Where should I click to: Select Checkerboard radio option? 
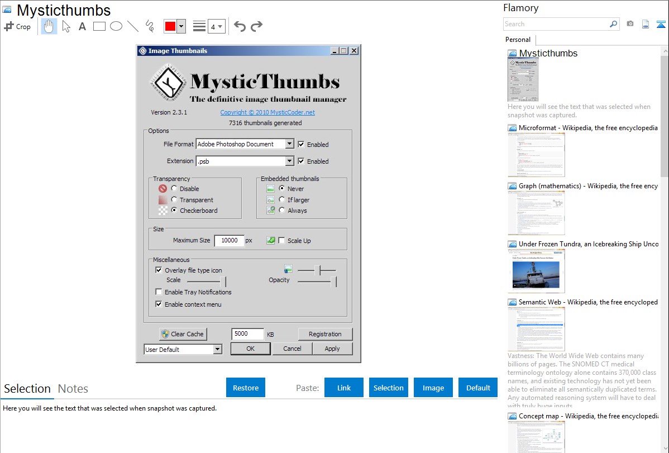click(174, 210)
